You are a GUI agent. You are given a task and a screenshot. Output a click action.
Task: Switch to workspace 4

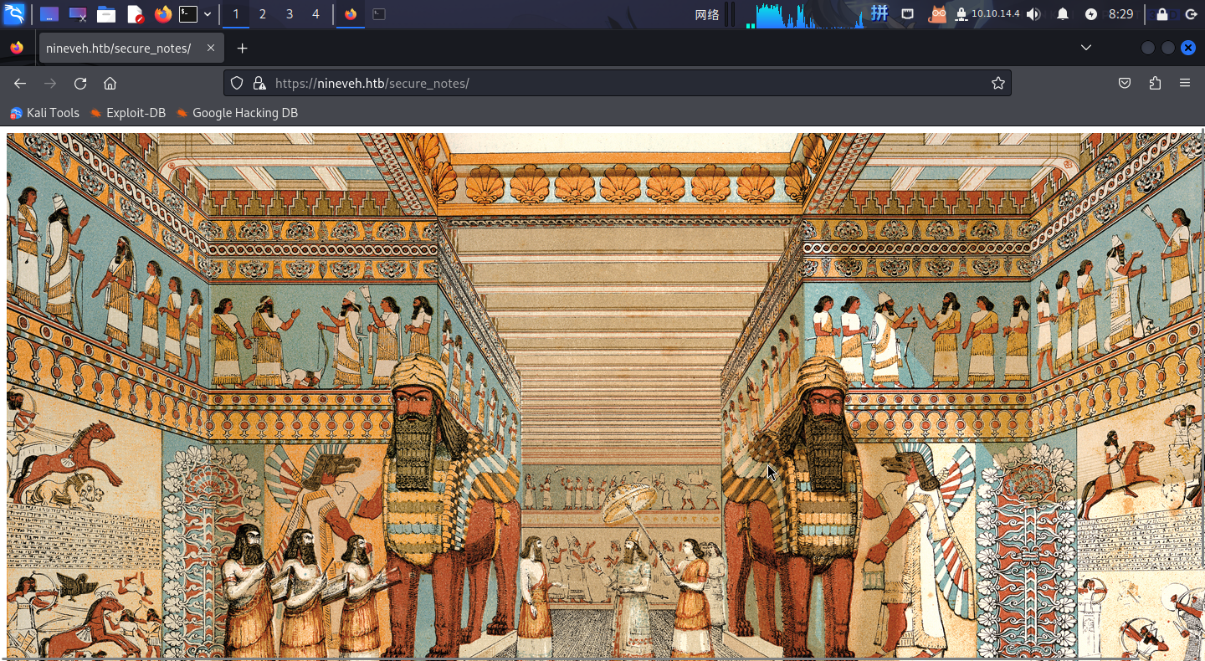coord(315,14)
